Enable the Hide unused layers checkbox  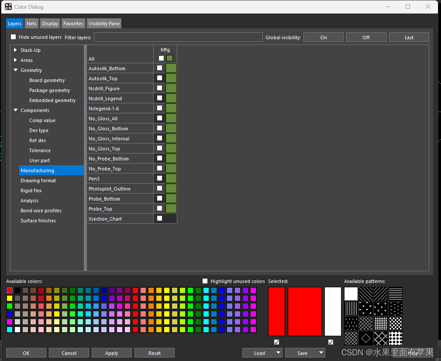click(x=14, y=37)
